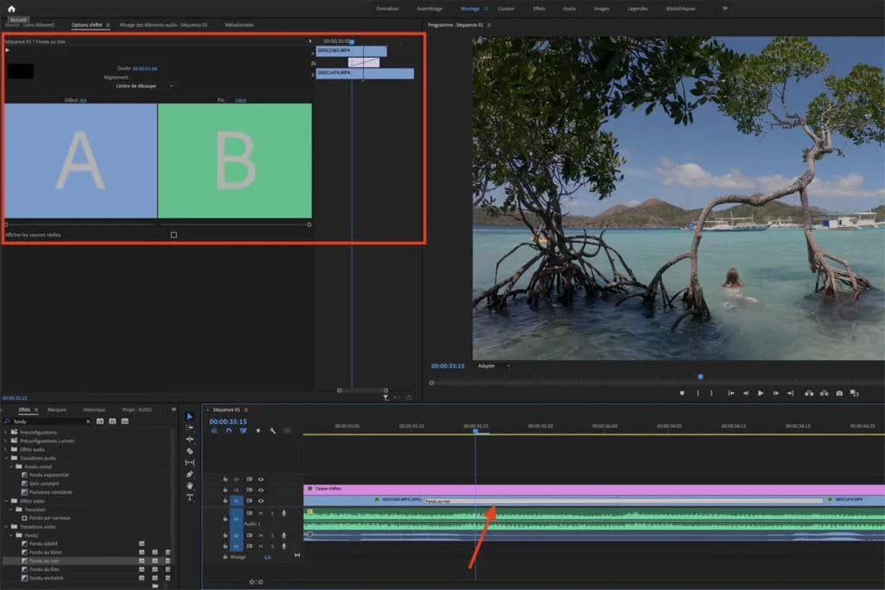Select the Type text tool
This screenshot has height=590, width=885.
[189, 498]
